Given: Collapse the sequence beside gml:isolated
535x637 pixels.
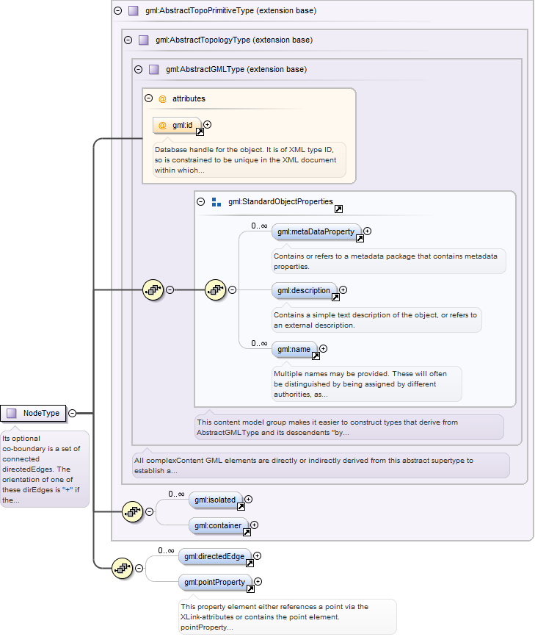Looking at the screenshot, I should (x=150, y=512).
